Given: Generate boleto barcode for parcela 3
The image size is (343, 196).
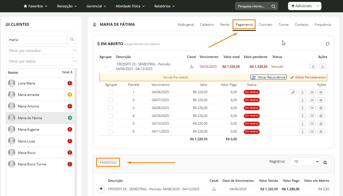Looking at the screenshot, I should coord(312,108).
